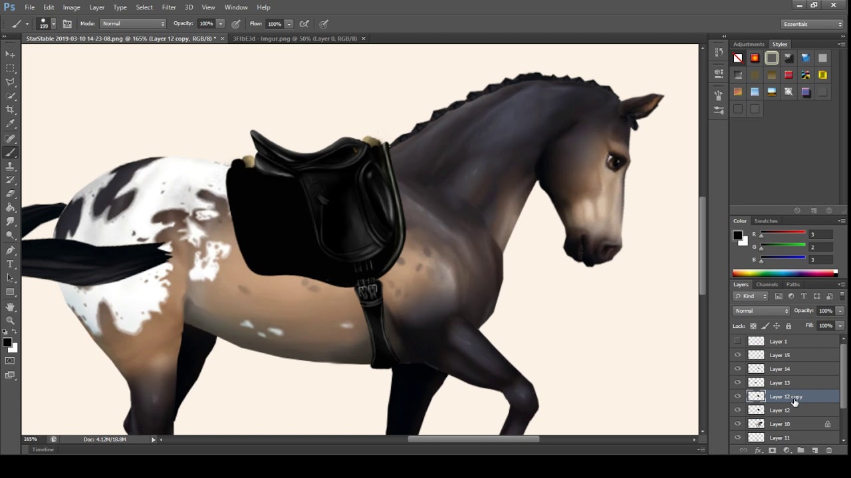Create a new layer with Layers panel icon

815,450
